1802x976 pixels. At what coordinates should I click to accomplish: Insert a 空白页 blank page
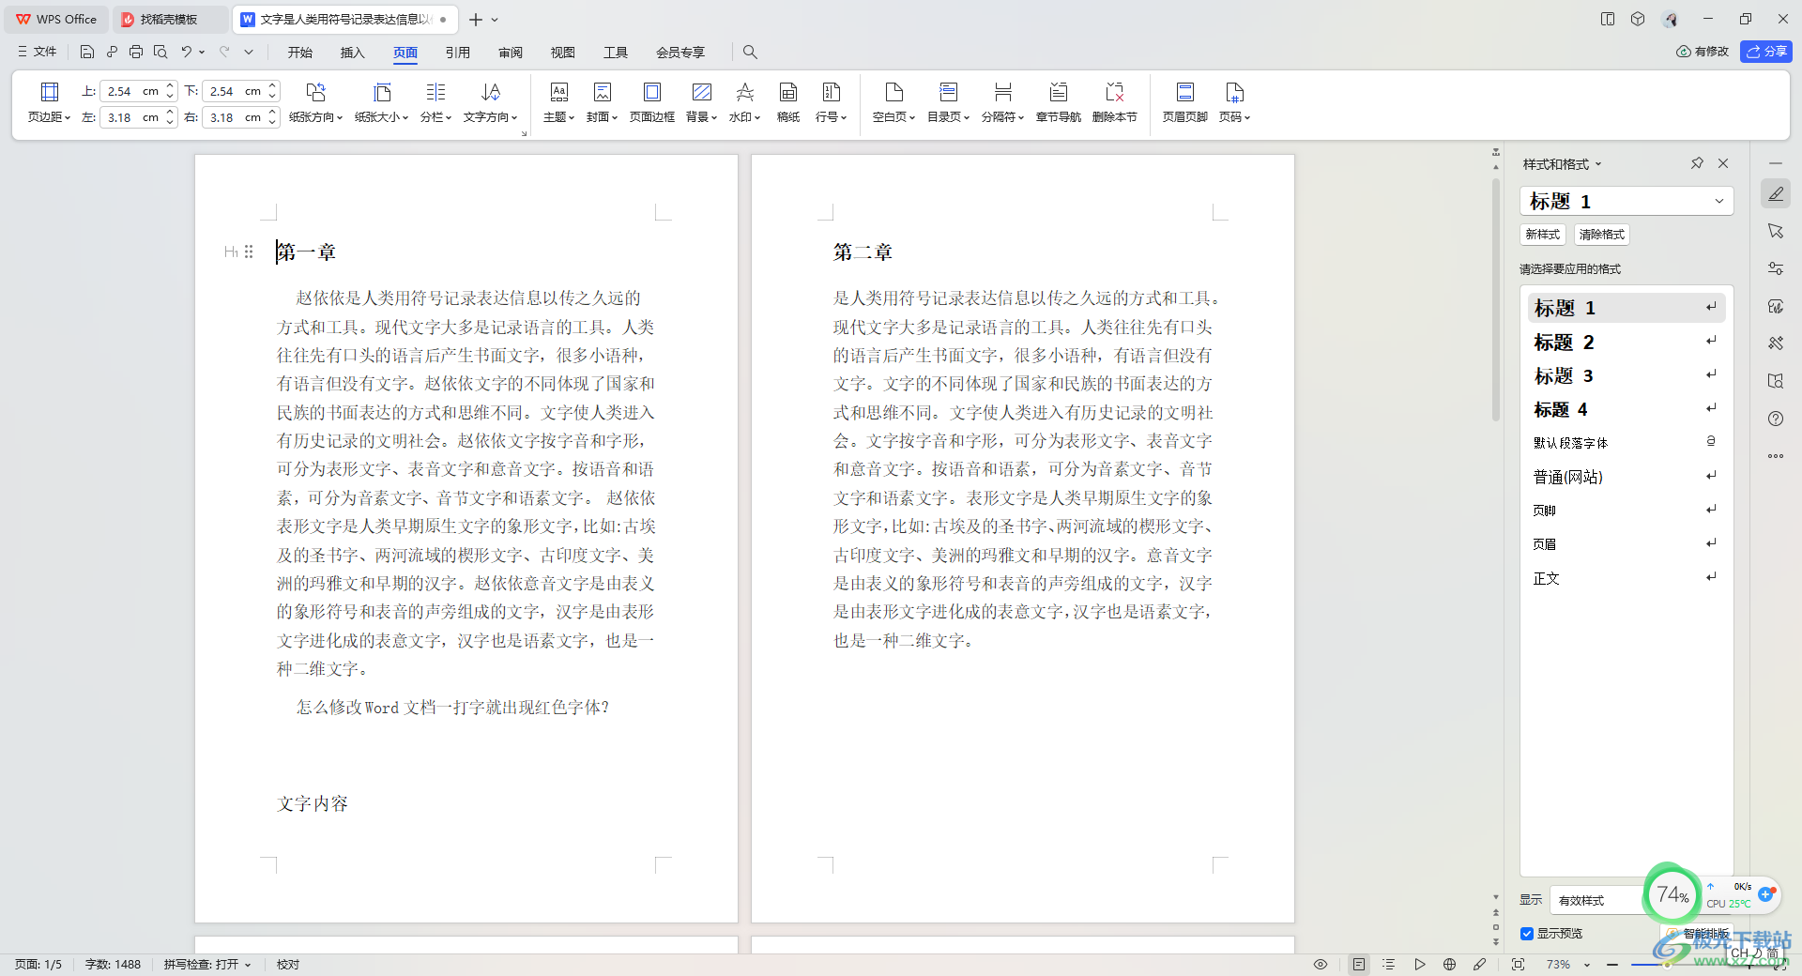[x=893, y=102]
